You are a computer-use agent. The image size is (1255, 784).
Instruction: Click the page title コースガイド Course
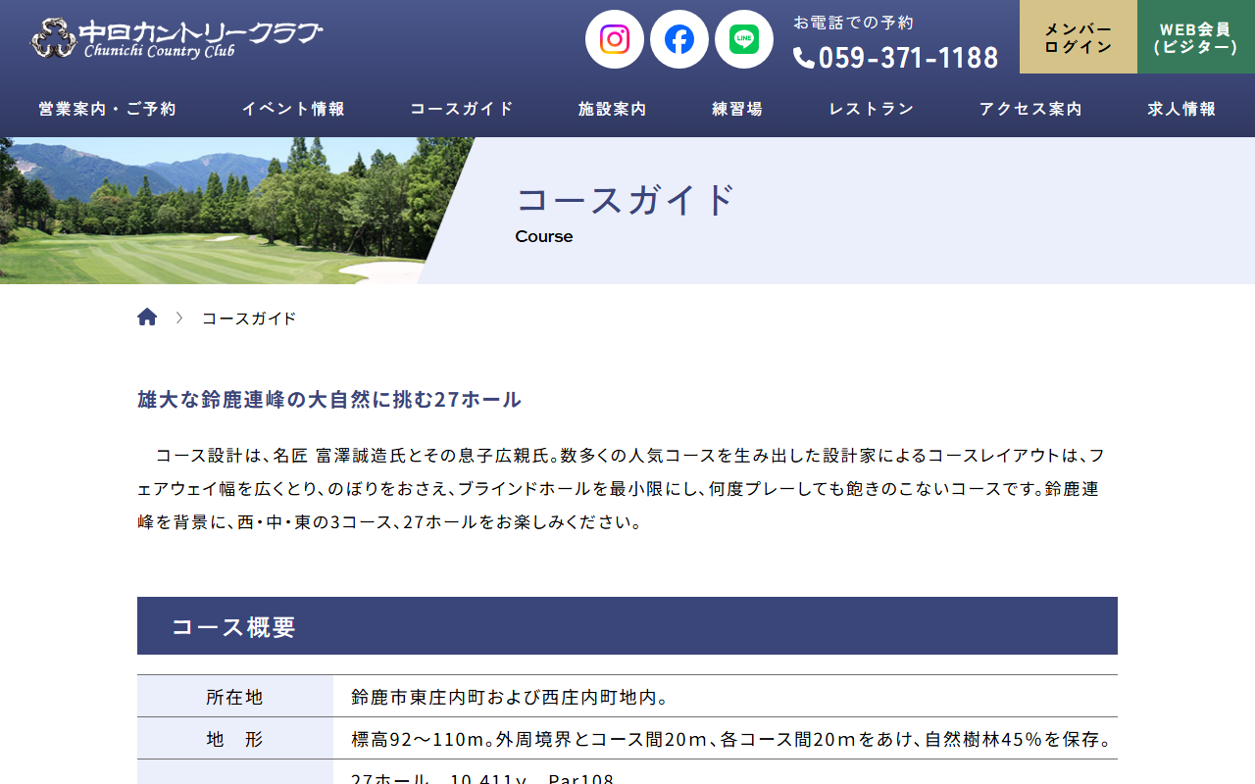click(x=626, y=213)
